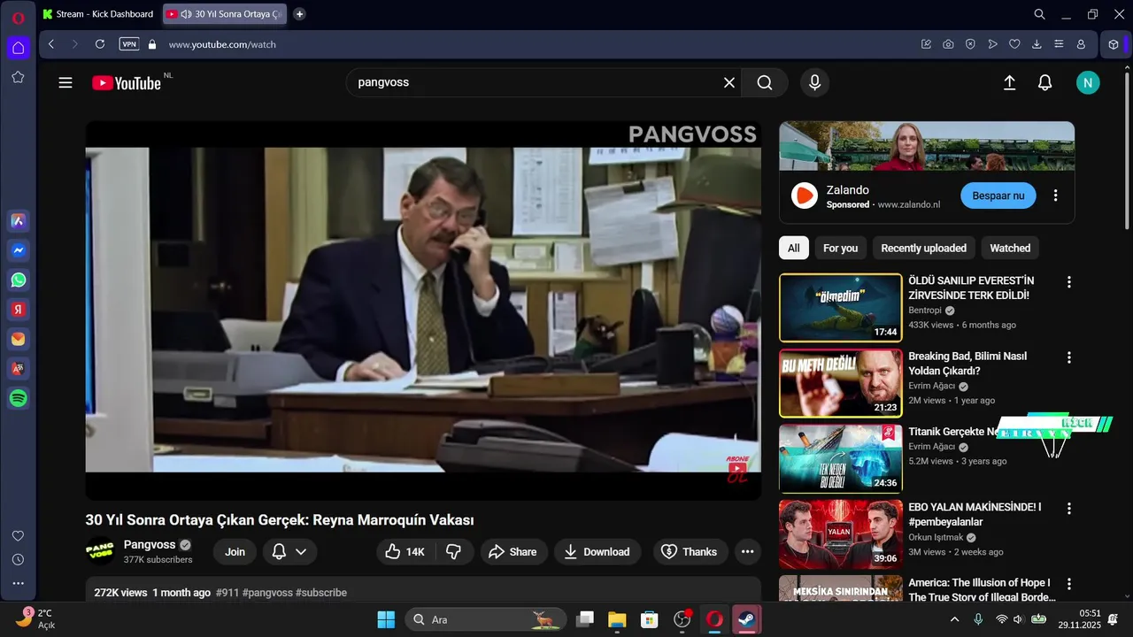Click the Join channel button
The width and height of the screenshot is (1133, 637).
pos(235,552)
